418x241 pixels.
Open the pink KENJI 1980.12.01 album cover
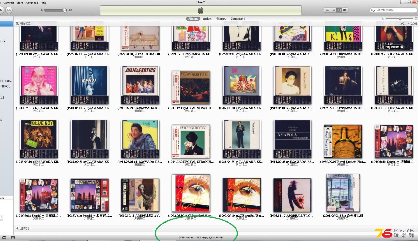pyautogui.click(x=39, y=85)
